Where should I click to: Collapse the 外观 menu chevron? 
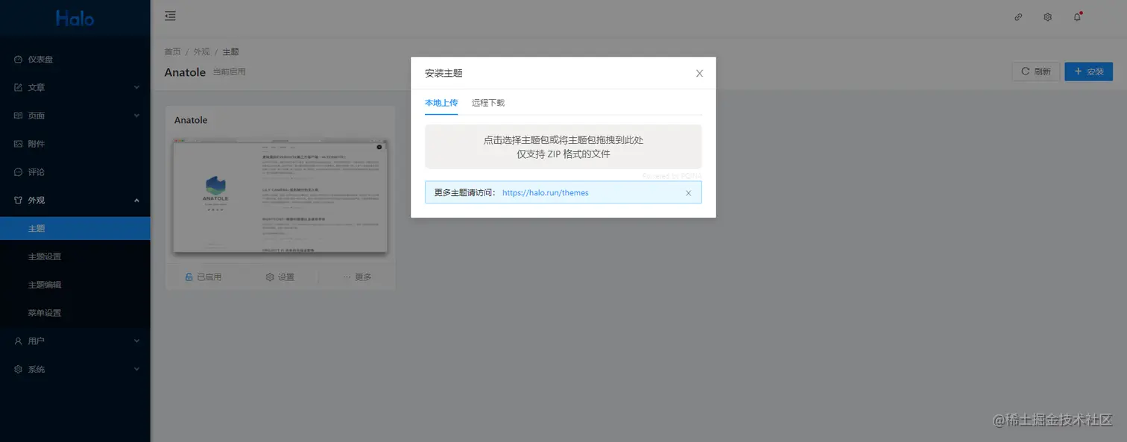point(136,200)
